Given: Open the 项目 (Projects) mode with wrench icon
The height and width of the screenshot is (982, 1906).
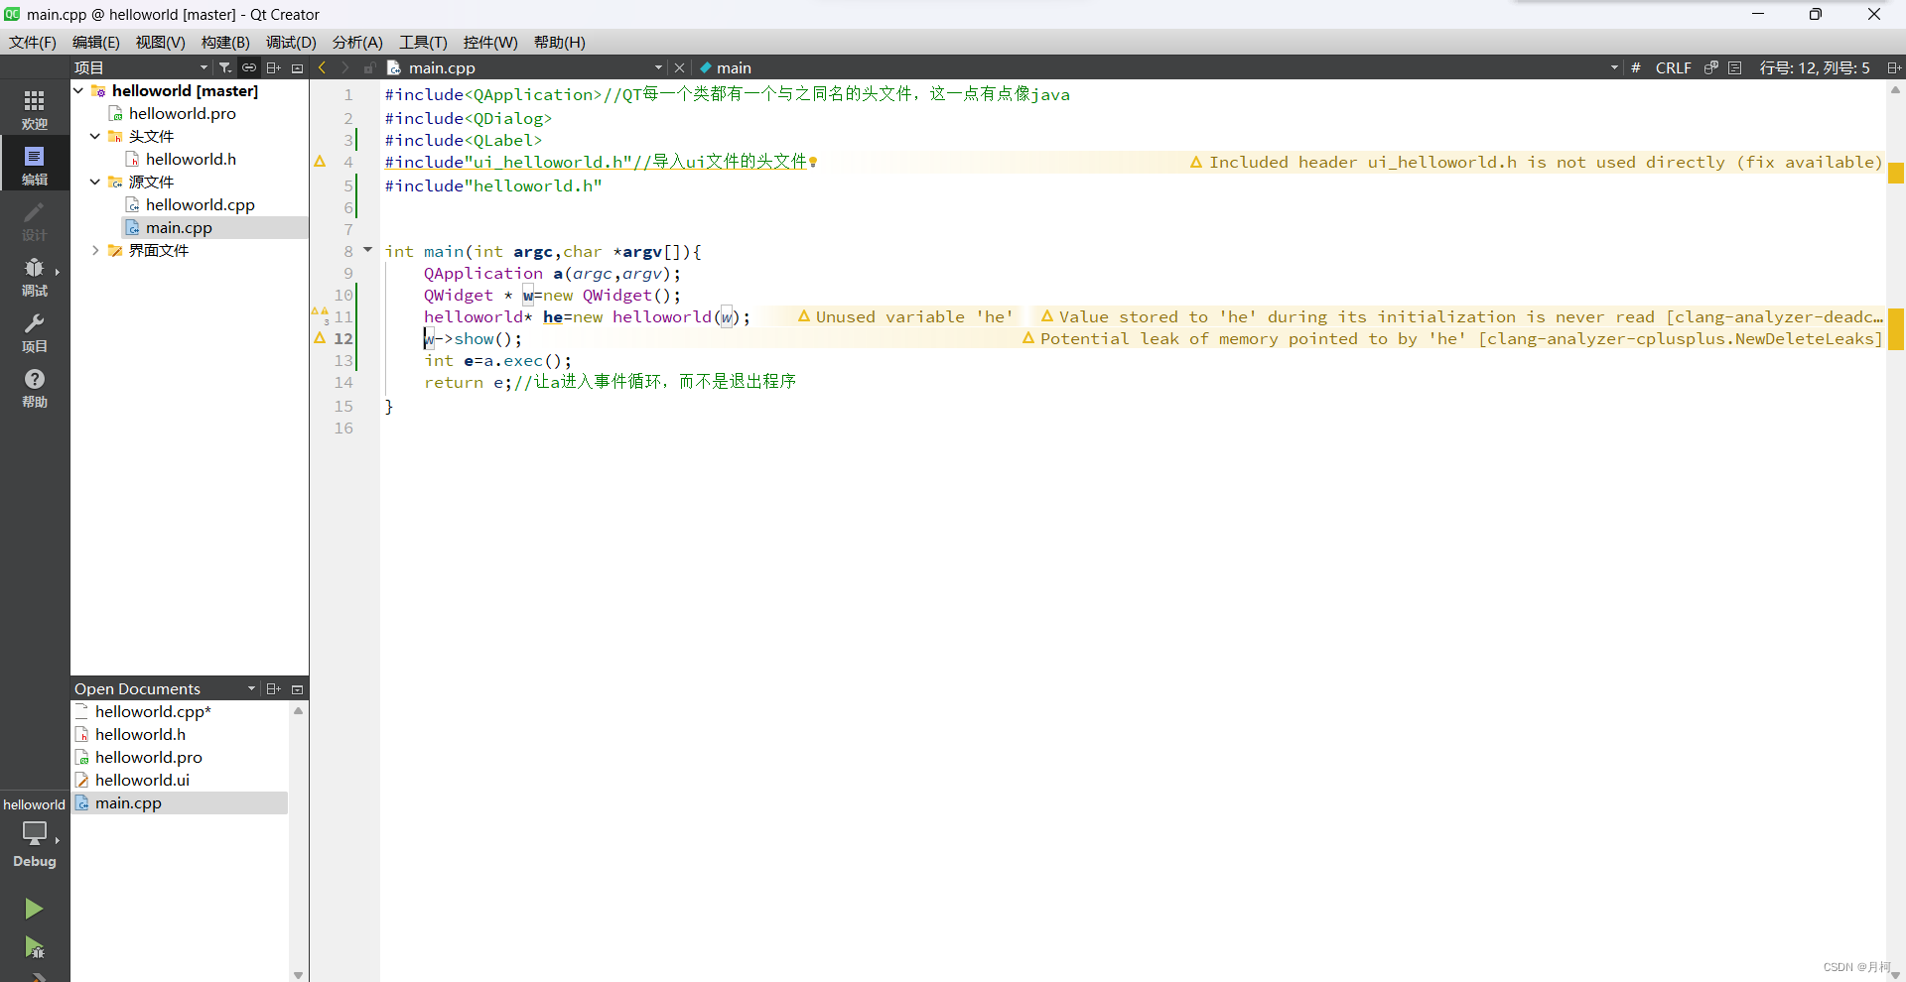Looking at the screenshot, I should click(x=35, y=331).
